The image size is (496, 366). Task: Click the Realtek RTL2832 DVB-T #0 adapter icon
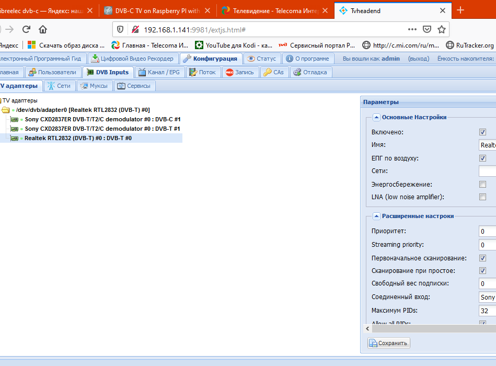click(x=15, y=138)
